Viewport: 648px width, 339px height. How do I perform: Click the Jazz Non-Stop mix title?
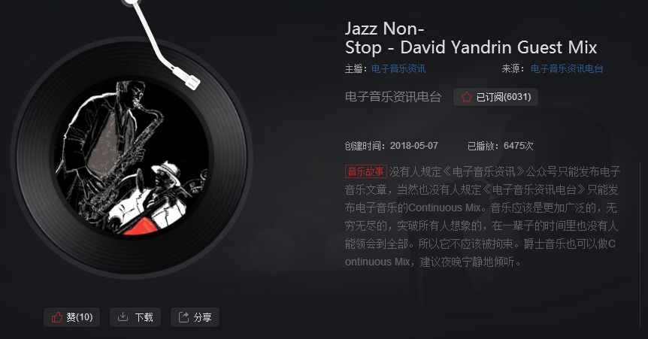pyautogui.click(x=471, y=38)
